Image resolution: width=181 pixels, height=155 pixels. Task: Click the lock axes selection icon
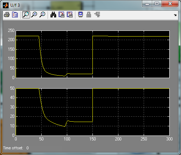[89, 15]
